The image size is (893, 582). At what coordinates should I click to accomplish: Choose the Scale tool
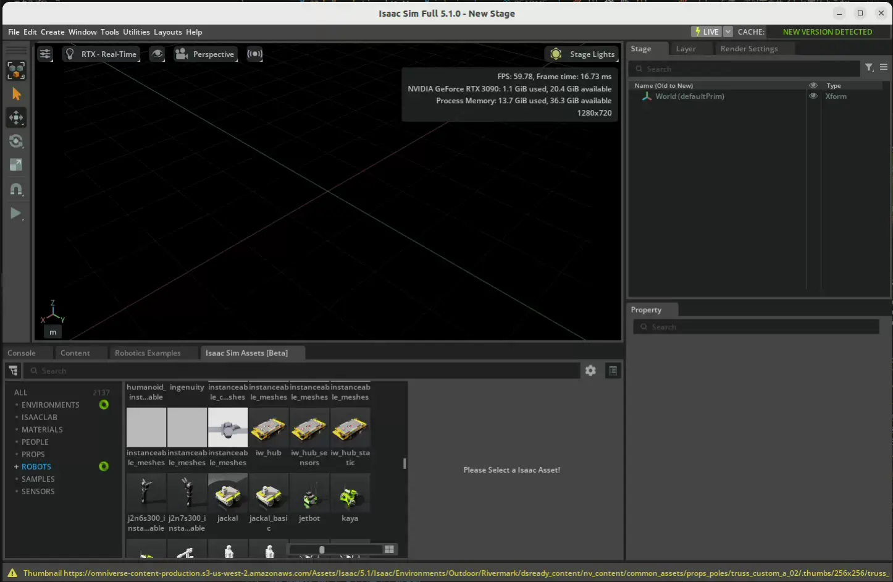coord(16,165)
